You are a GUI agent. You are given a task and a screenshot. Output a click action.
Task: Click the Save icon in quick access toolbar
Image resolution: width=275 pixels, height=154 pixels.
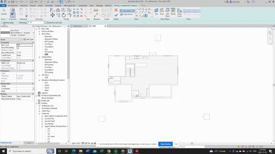12,2
